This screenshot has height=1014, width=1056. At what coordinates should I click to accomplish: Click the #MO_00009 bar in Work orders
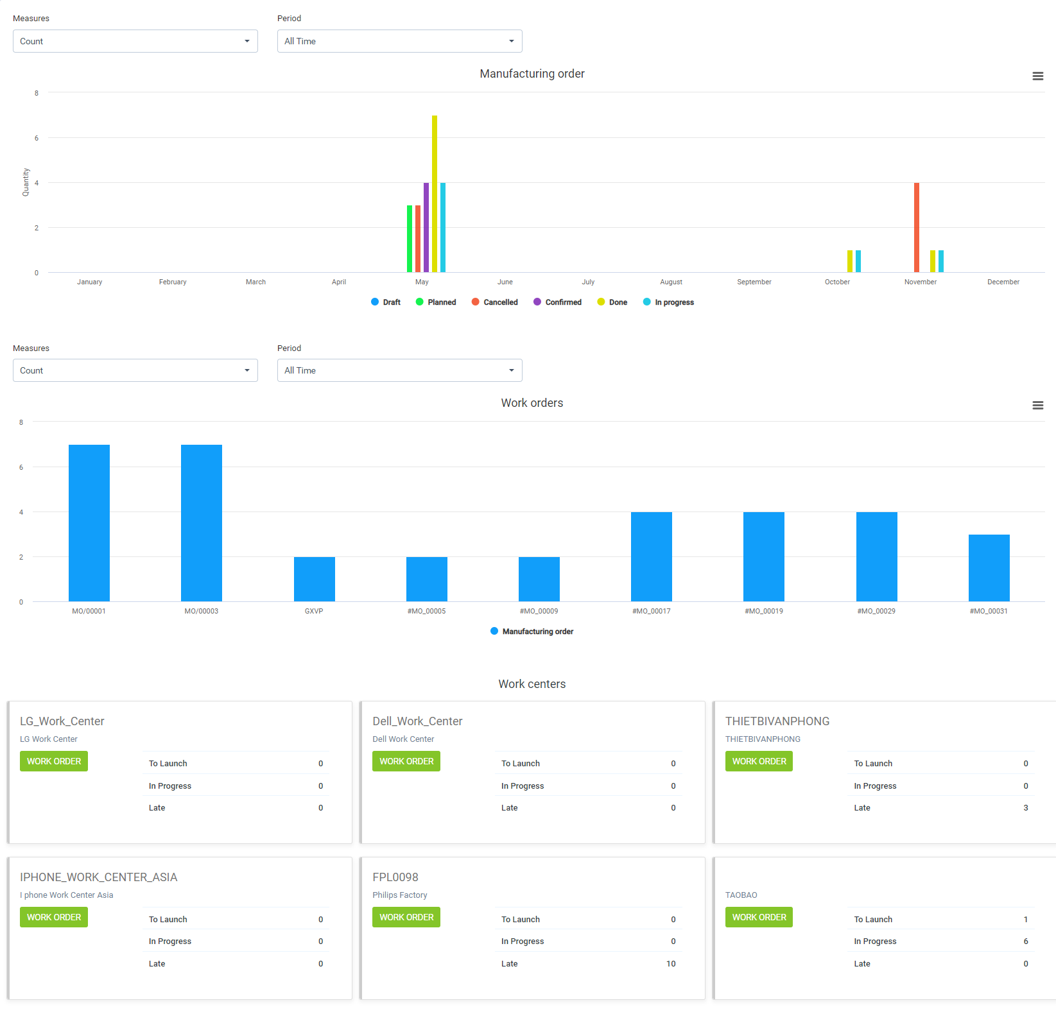pos(539,579)
